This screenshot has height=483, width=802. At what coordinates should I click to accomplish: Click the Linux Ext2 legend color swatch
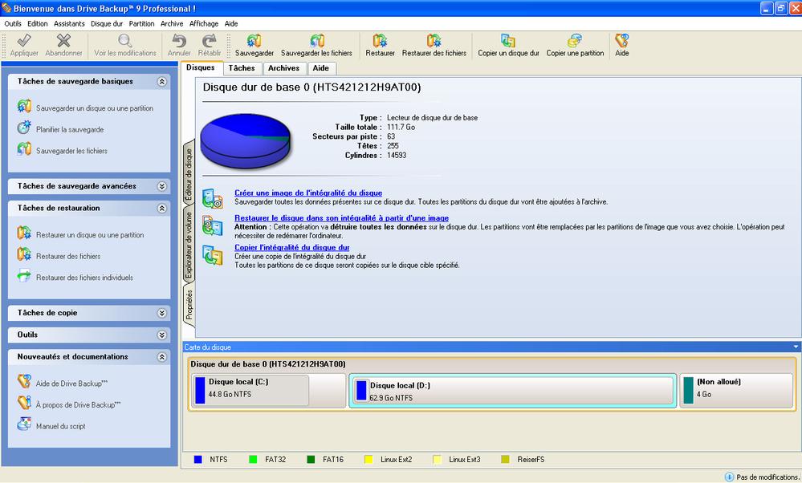(x=368, y=460)
